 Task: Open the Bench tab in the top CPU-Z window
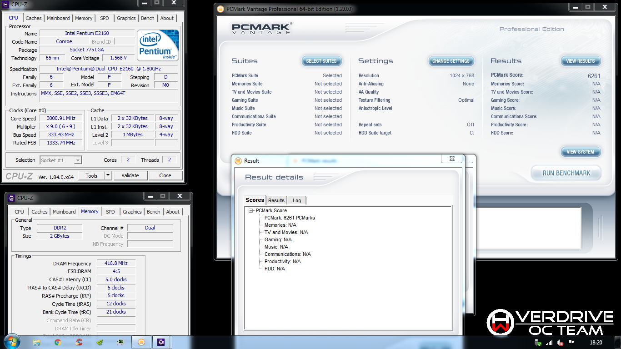pos(148,18)
